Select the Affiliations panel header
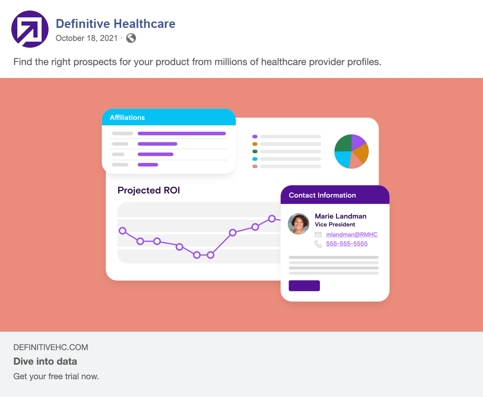This screenshot has height=397, width=483. [169, 117]
